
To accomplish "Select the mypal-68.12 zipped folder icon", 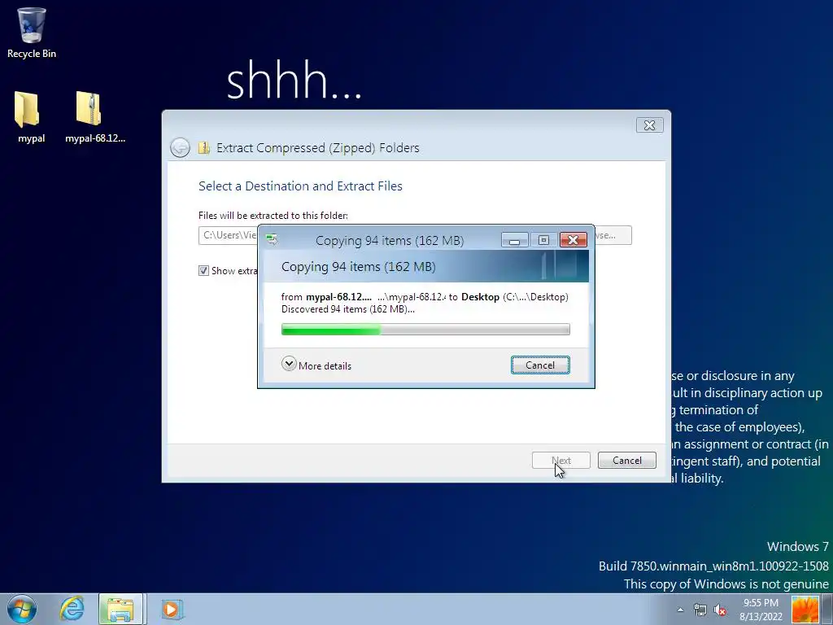I will (95, 117).
